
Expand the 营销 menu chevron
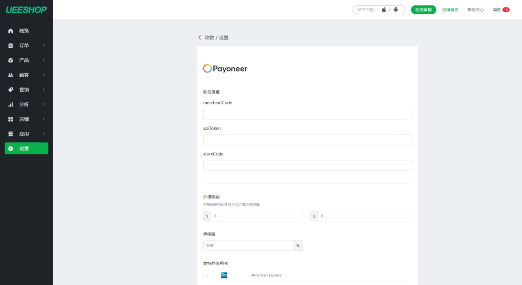pos(44,90)
